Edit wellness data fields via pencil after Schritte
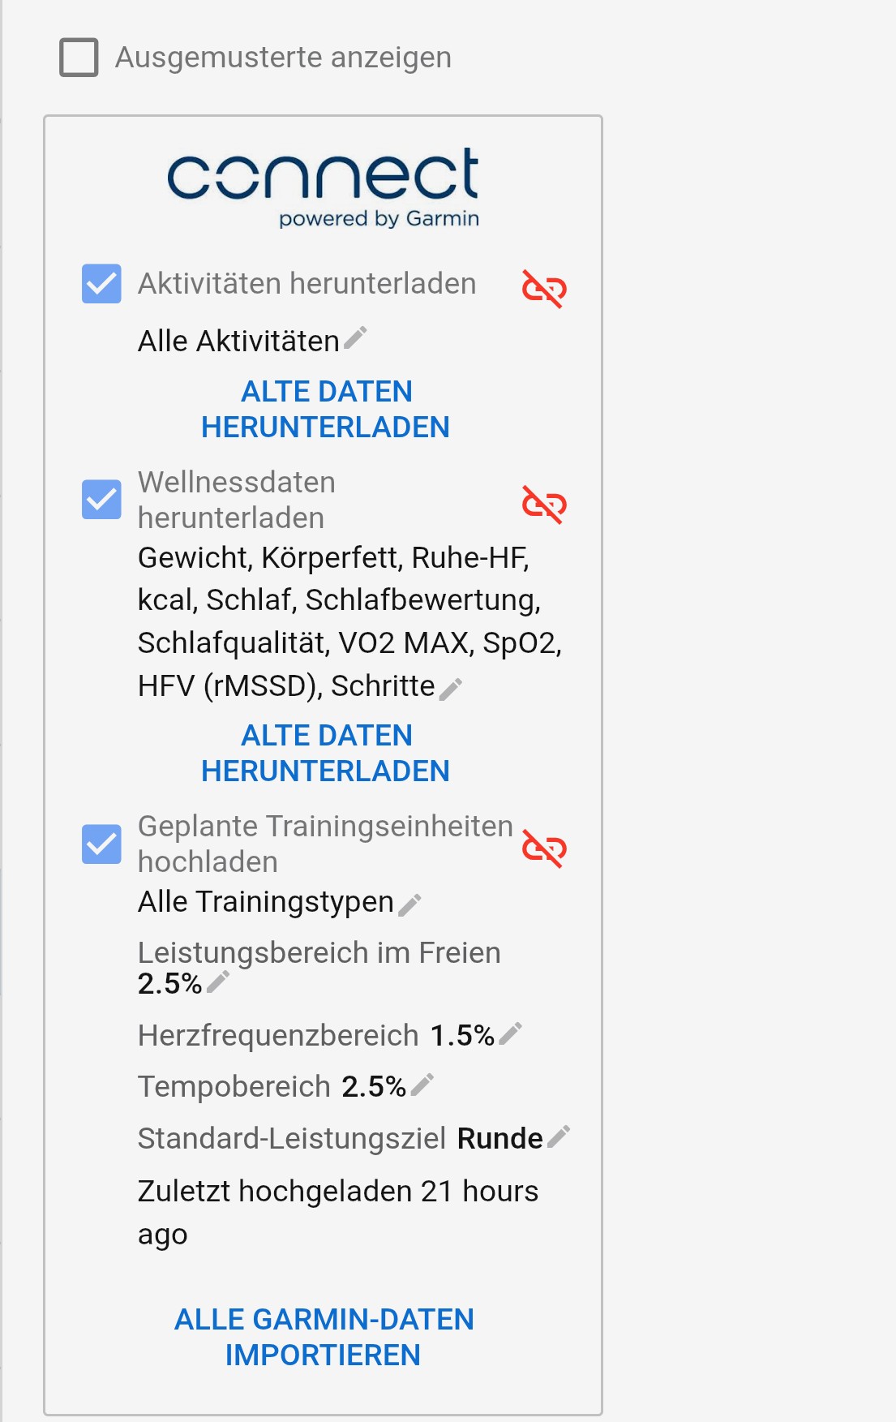896x1422 pixels. (x=451, y=689)
